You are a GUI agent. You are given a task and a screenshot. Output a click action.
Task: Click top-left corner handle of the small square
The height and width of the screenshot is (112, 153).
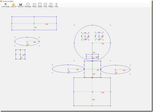16,50
